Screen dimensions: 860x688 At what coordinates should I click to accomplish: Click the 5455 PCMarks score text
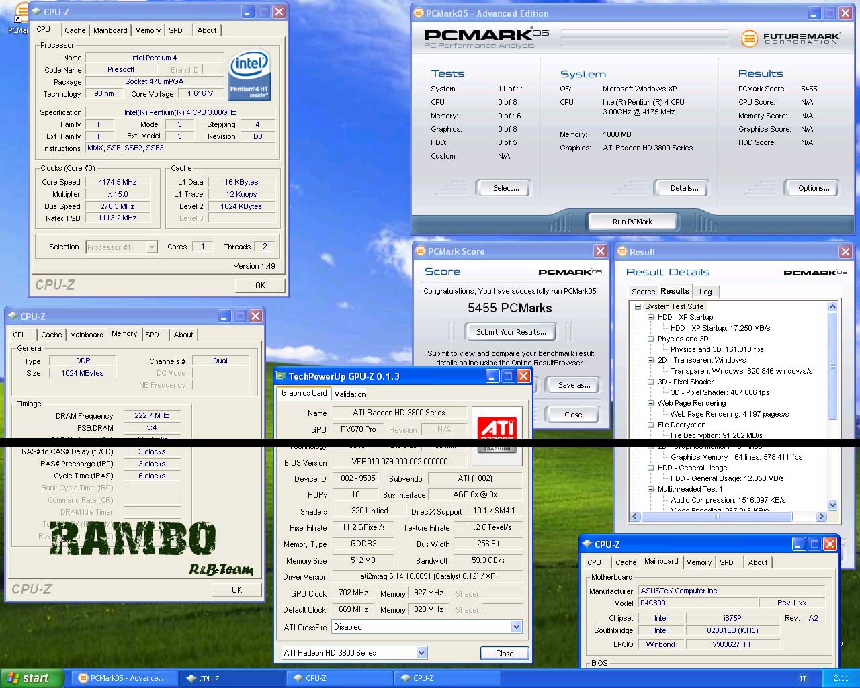pyautogui.click(x=509, y=308)
